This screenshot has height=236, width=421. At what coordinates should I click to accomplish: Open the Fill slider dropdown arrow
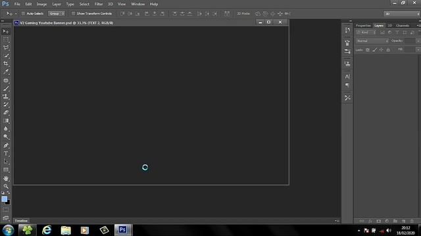coord(418,50)
